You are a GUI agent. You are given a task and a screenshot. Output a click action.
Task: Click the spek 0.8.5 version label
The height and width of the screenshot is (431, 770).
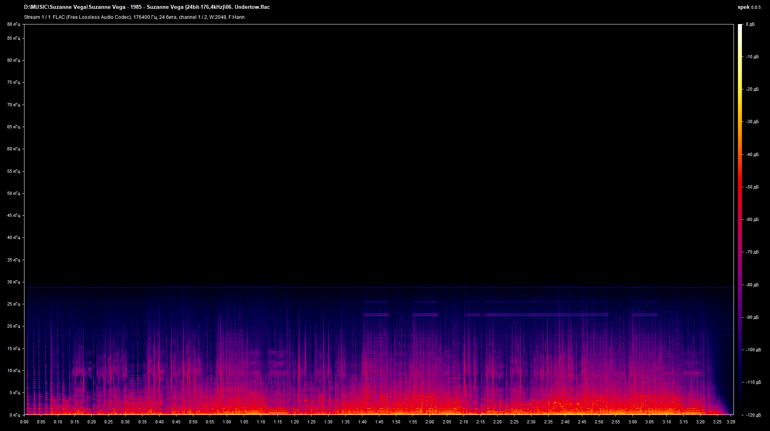click(749, 7)
